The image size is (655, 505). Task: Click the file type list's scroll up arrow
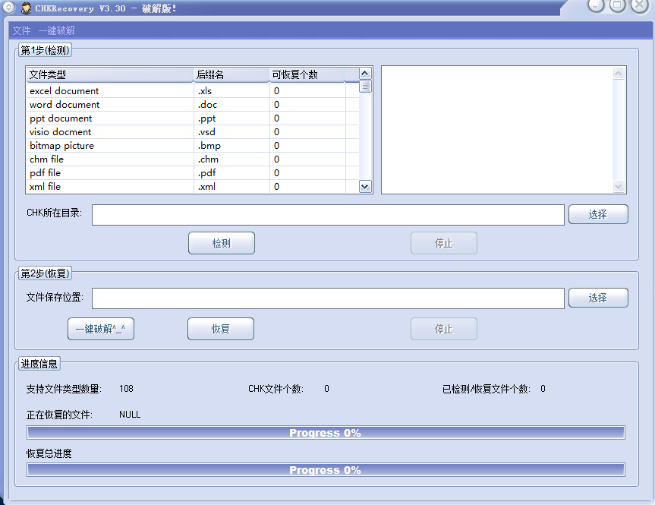tap(365, 74)
